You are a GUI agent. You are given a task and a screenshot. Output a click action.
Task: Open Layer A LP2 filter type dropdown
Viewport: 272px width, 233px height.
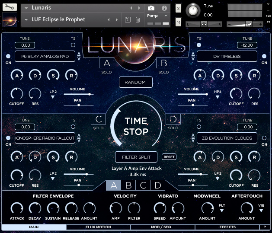click(53, 97)
